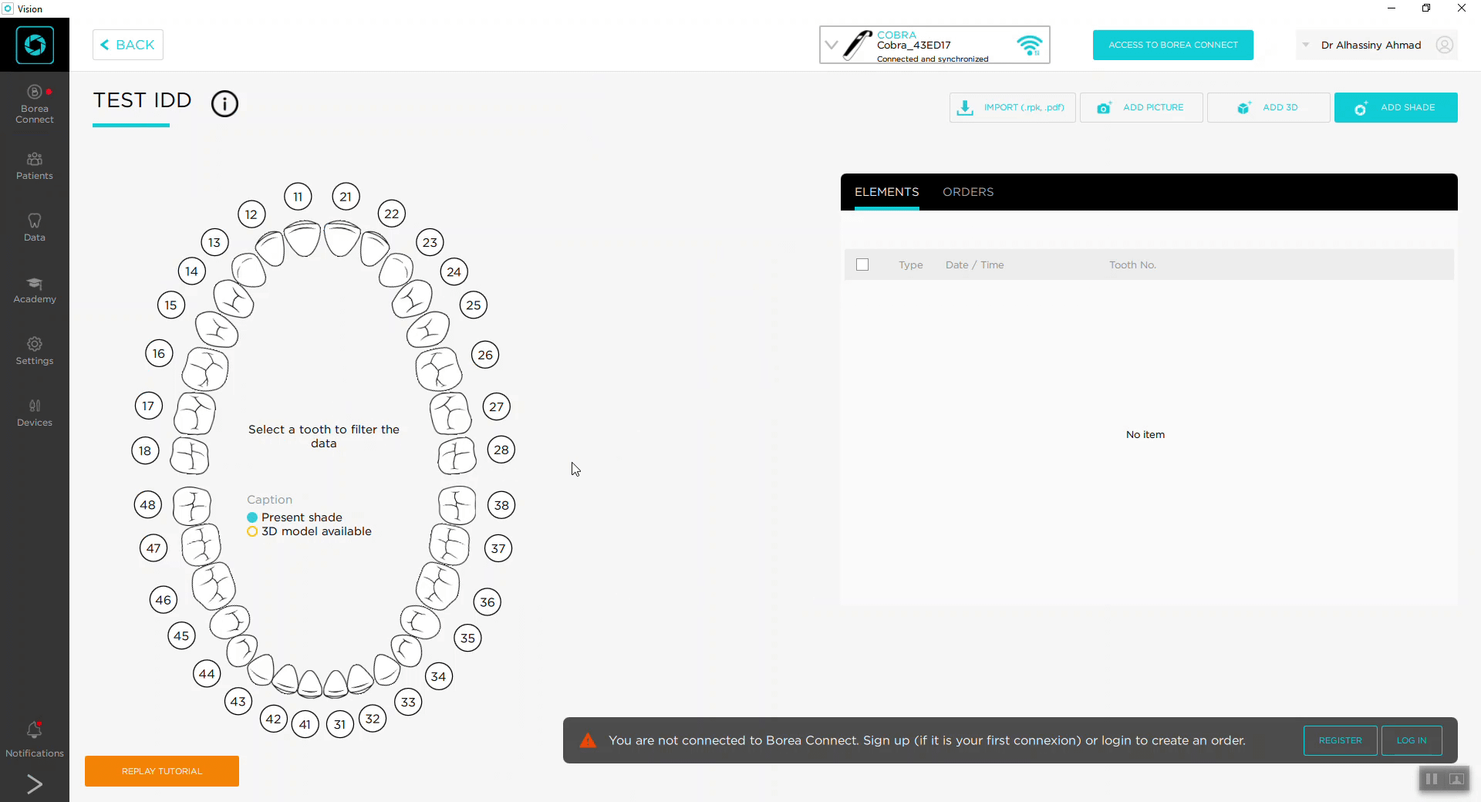Select tooth 11 on the dental chart
The image size is (1481, 802).
[298, 197]
